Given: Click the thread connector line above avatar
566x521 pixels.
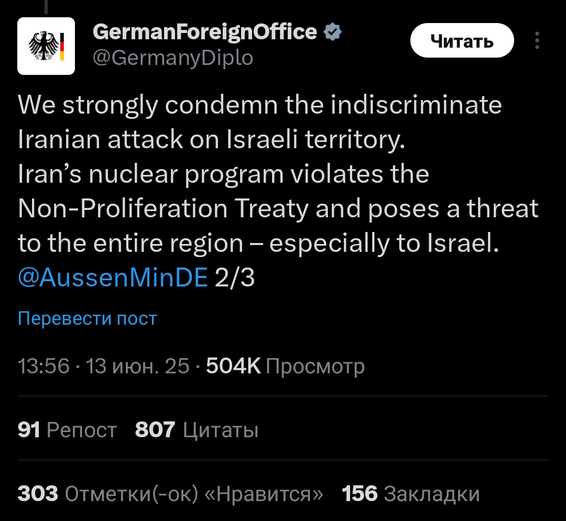Looking at the screenshot, I should coord(46,6).
